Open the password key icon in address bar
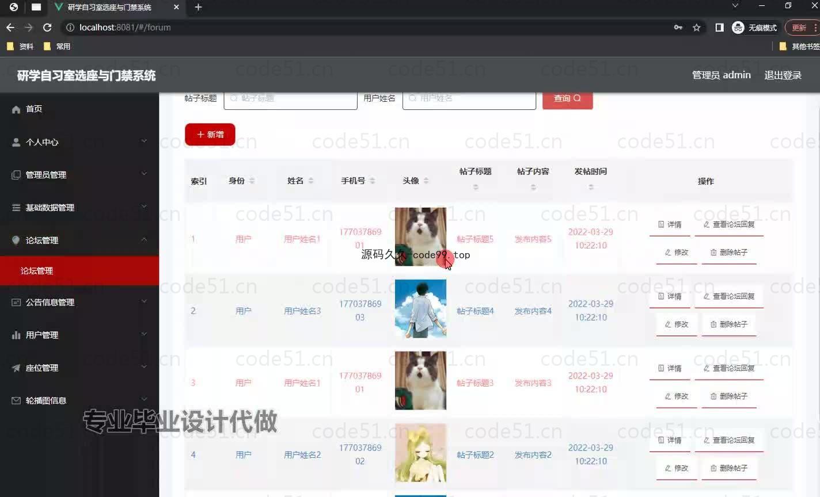Viewport: 820px width, 497px height. click(678, 27)
